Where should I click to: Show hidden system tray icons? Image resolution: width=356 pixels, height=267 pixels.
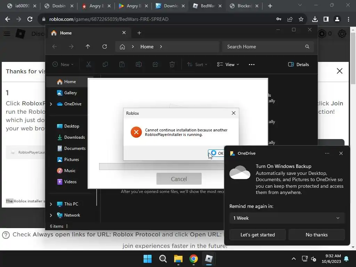[x=293, y=259]
